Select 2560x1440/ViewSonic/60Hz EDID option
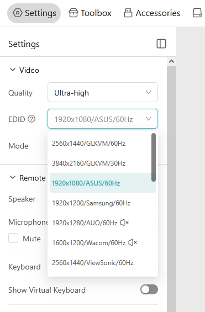 click(103, 263)
